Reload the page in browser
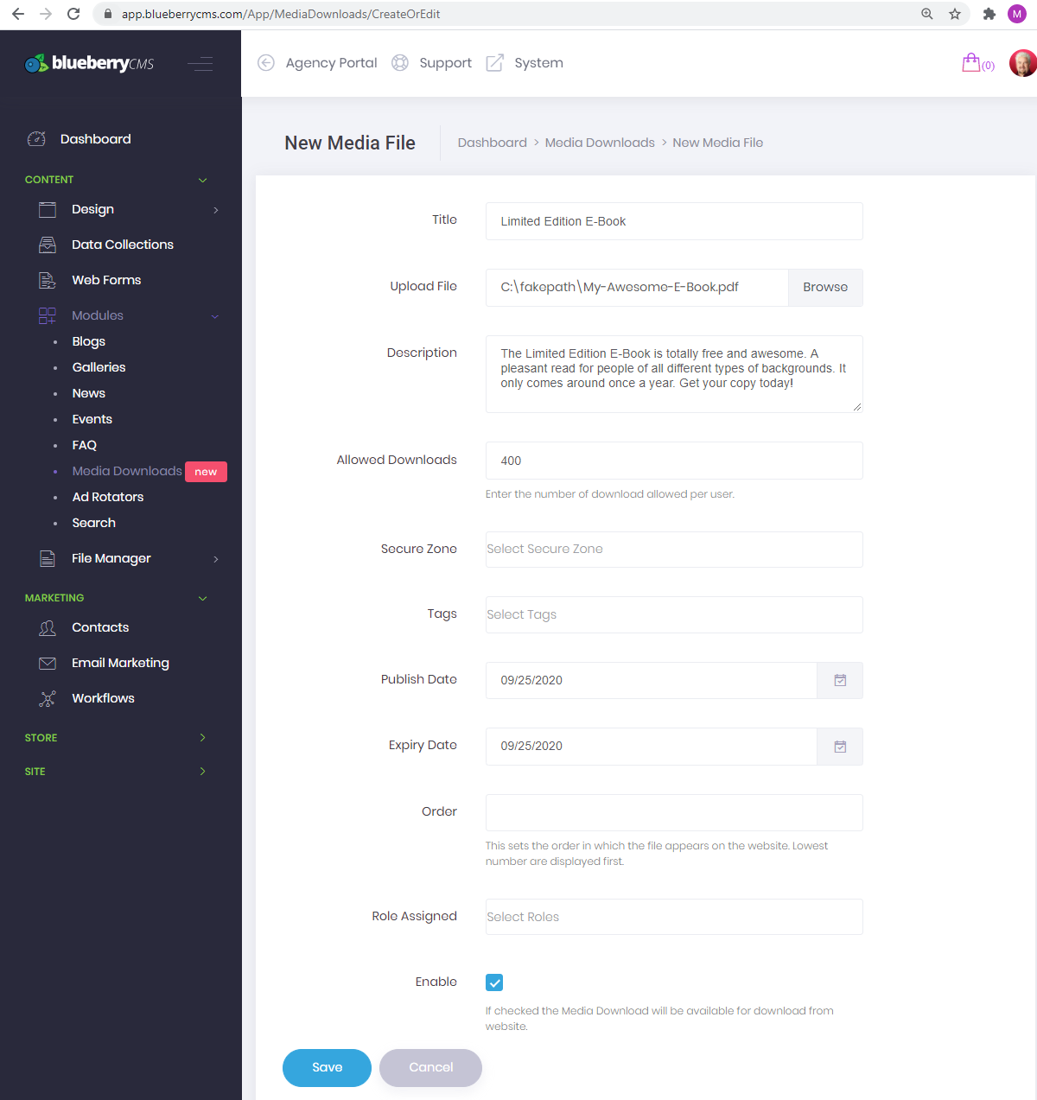Screen dimensions: 1037x1100 (x=73, y=14)
